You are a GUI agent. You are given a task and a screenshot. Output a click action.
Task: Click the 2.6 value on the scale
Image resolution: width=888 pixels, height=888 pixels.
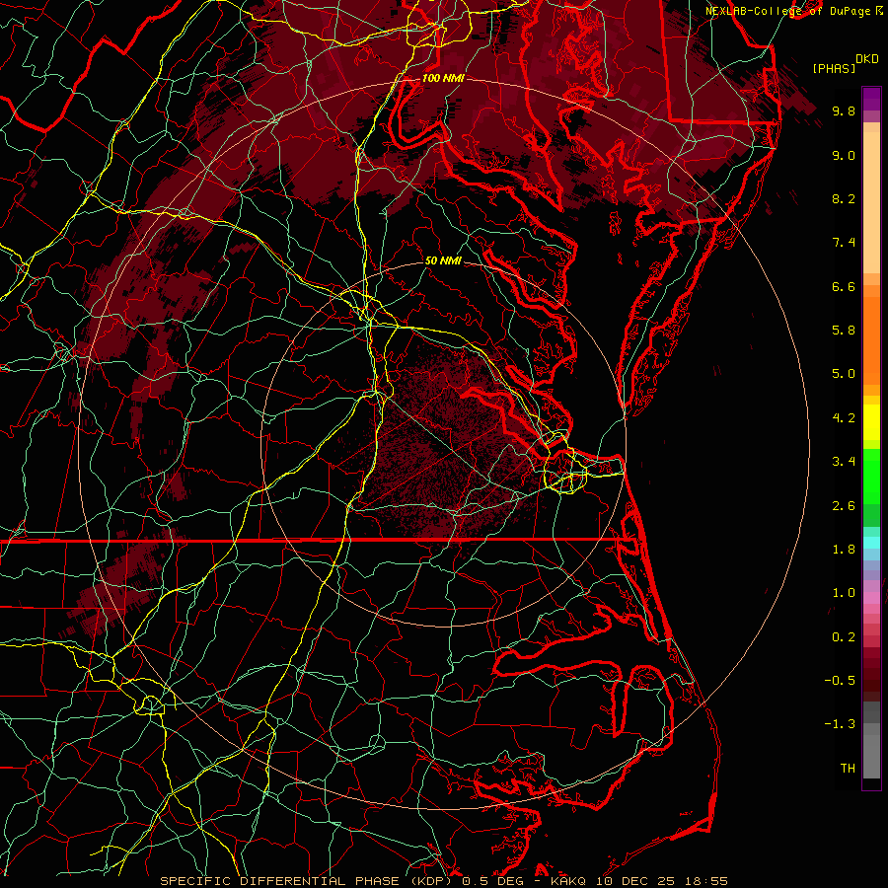tap(844, 506)
